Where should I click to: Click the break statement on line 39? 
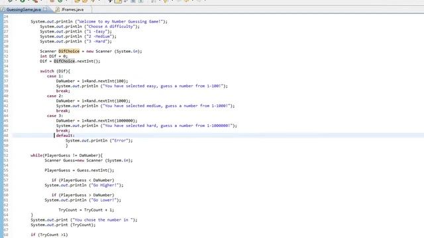[63, 91]
